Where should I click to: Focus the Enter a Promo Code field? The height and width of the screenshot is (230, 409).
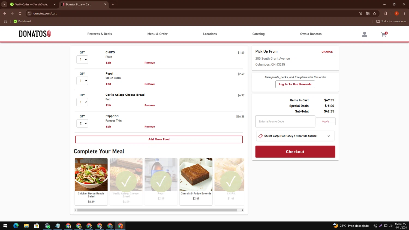click(x=285, y=121)
